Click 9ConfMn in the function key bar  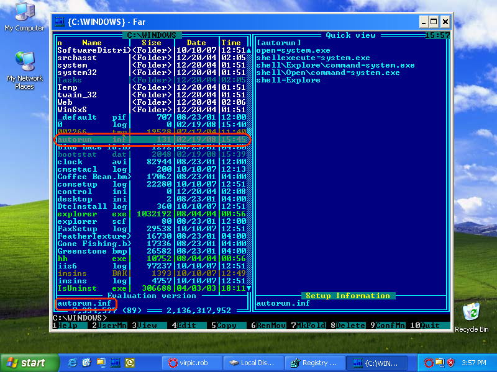click(x=388, y=325)
